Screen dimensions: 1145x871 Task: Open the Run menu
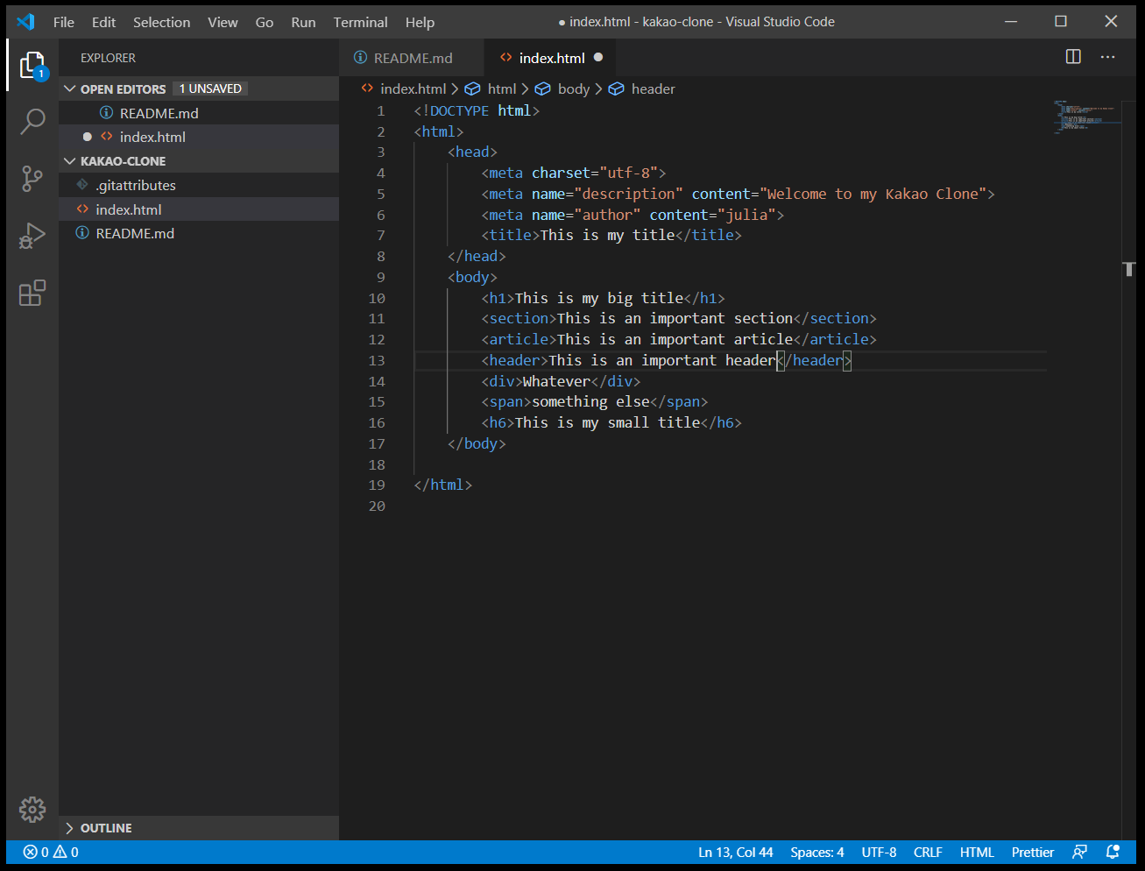[x=303, y=22]
